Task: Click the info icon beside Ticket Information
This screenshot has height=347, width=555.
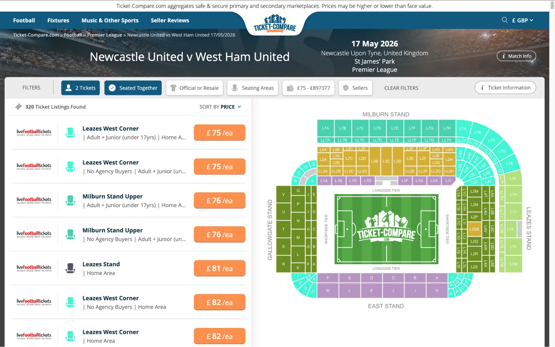Action: 482,87
